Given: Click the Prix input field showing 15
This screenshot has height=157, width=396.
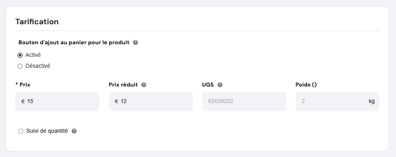Looking at the screenshot, I should (x=61, y=101).
